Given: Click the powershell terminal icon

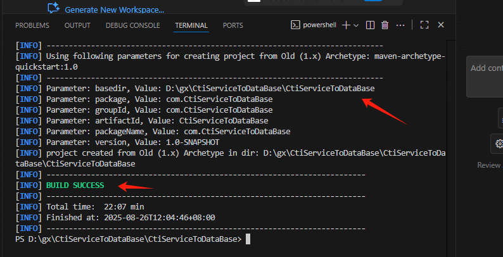Looking at the screenshot, I should coord(295,25).
